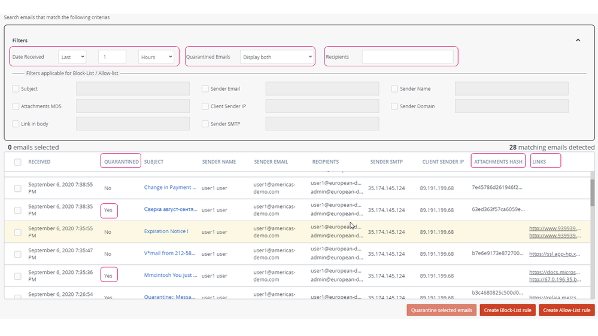Screen dimensions: 598x336
Task: Click the Client Sender IP text field
Action: [x=322, y=106]
